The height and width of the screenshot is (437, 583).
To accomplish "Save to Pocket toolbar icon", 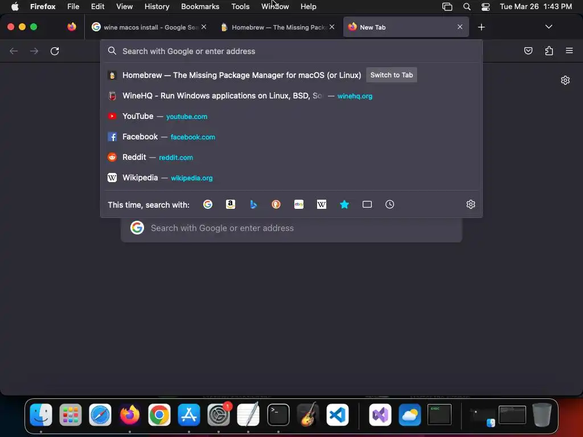I will click(528, 51).
